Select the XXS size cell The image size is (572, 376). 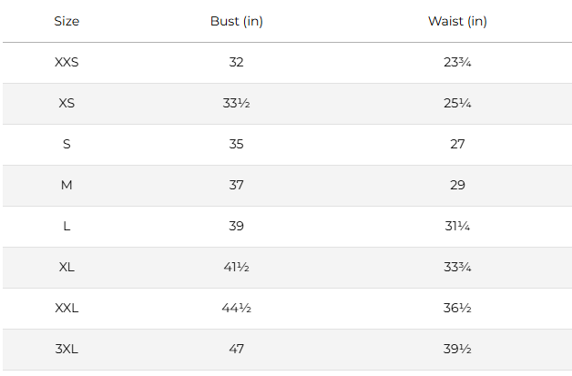point(66,62)
